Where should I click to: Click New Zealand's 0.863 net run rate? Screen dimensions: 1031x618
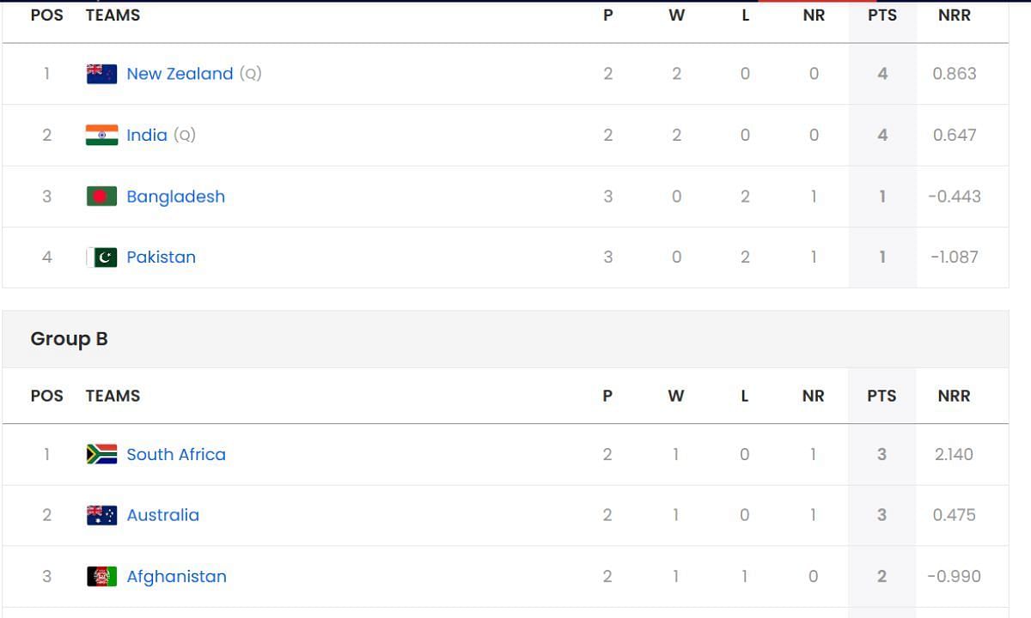tap(955, 74)
